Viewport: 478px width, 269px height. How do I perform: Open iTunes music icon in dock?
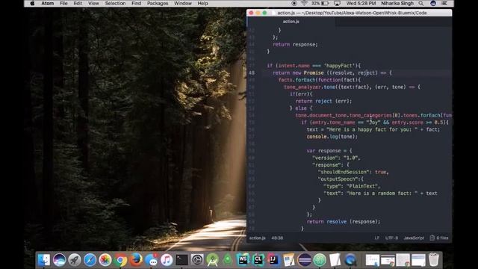[167, 260]
